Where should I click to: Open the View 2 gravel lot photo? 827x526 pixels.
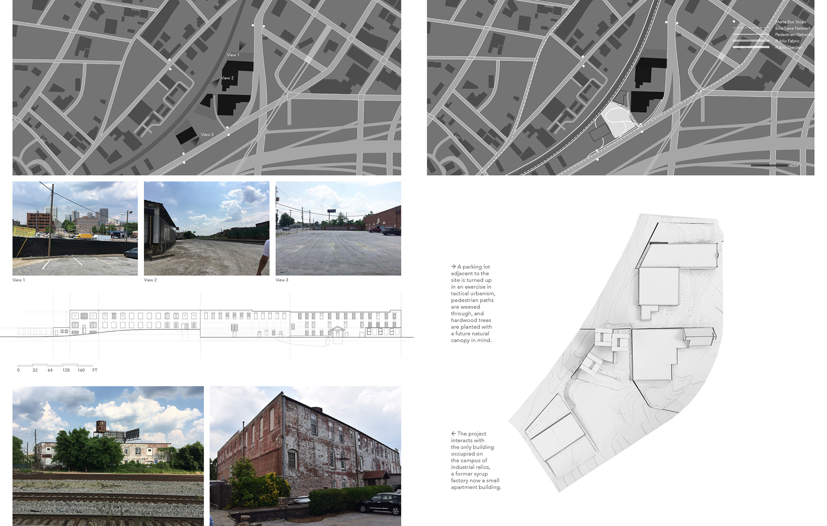pos(206,228)
